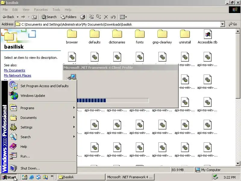Open the Edit menu
241x181 pixels.
[15, 10]
